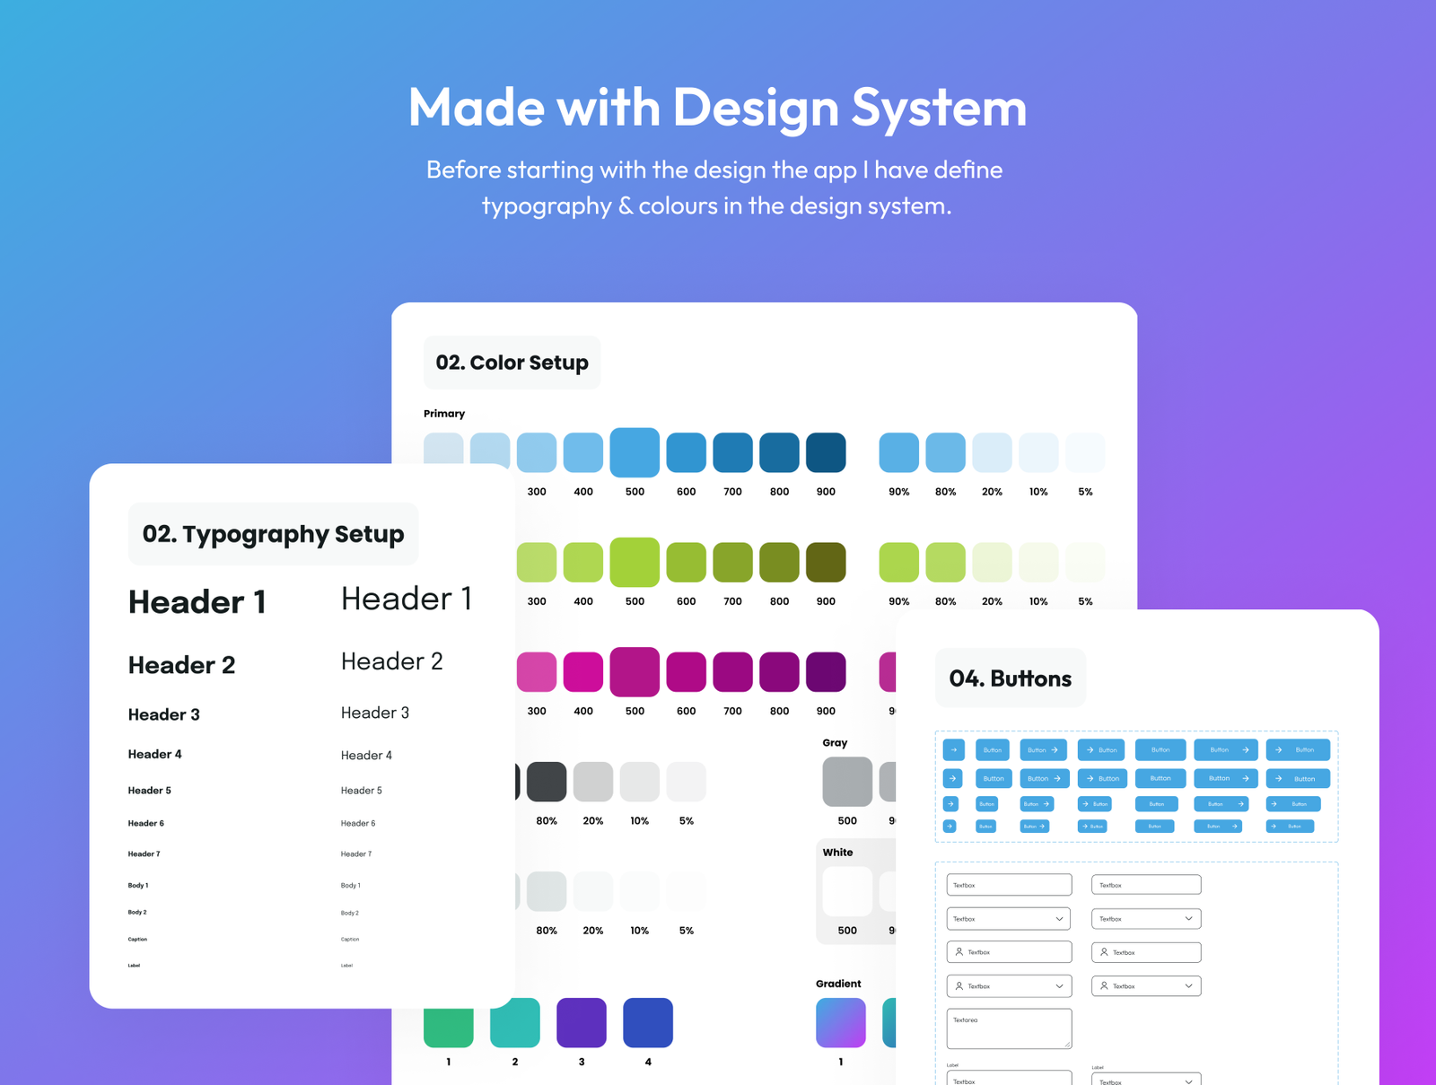1436x1085 pixels.
Task: Expand the right Textbox dropdown without a user icon
Action: pos(1188,919)
